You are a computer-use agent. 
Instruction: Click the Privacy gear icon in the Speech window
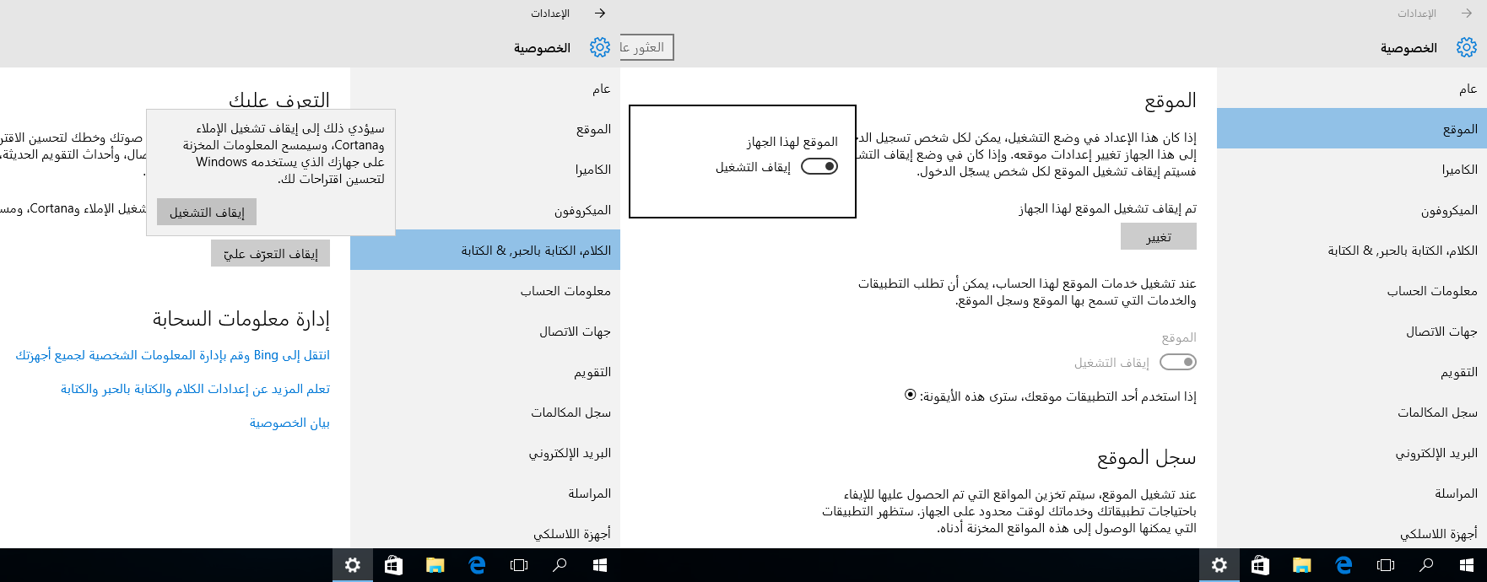(600, 47)
